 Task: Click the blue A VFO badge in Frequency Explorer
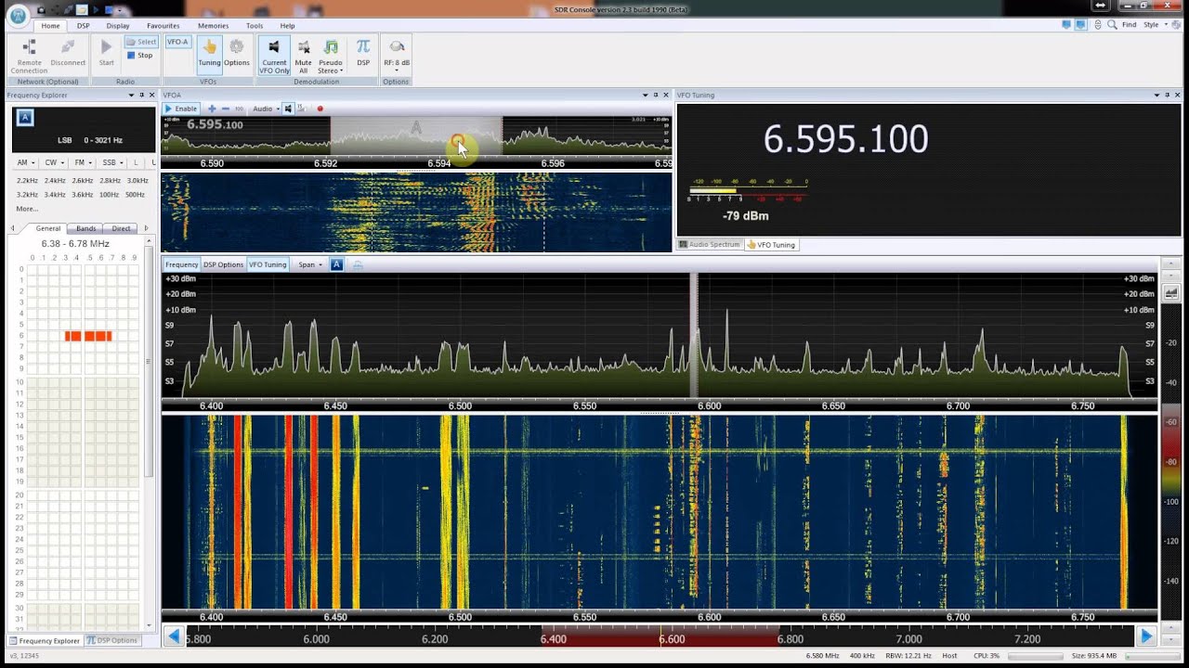click(x=25, y=117)
